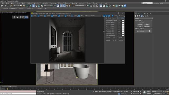Click the zoom-in magnifier in Corona frame buffer

[104, 16]
